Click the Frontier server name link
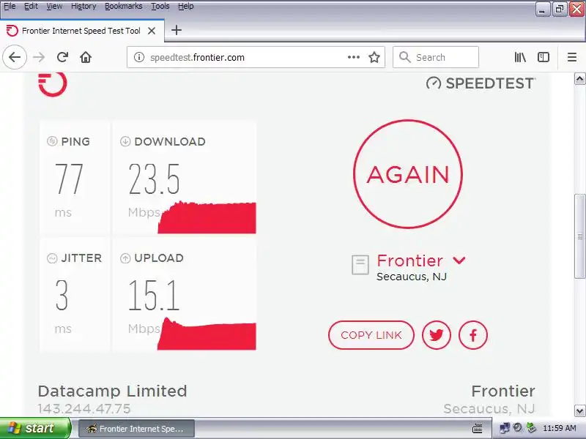Viewport: 586px width, 439px height. 410,260
